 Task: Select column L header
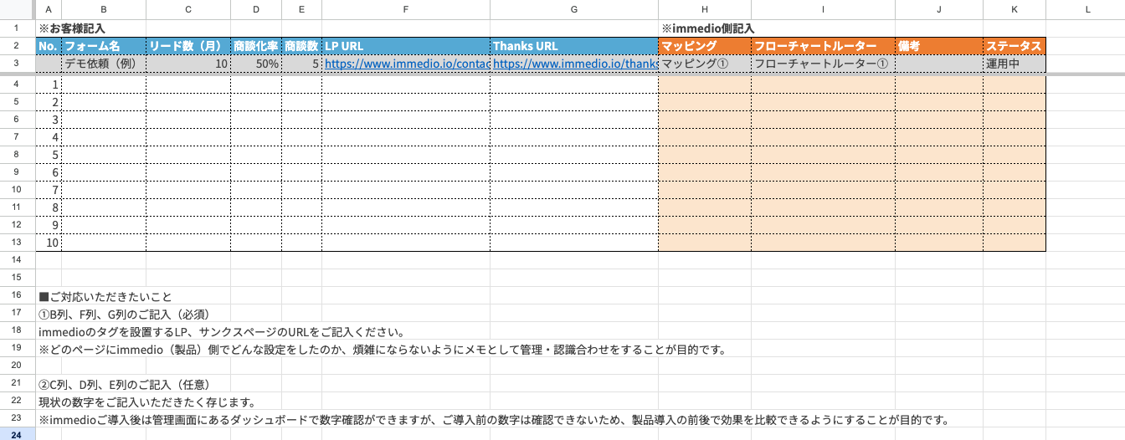tap(1086, 9)
